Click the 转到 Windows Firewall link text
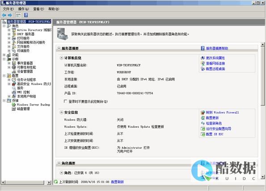Screen dimensions: 266x191 222,112
